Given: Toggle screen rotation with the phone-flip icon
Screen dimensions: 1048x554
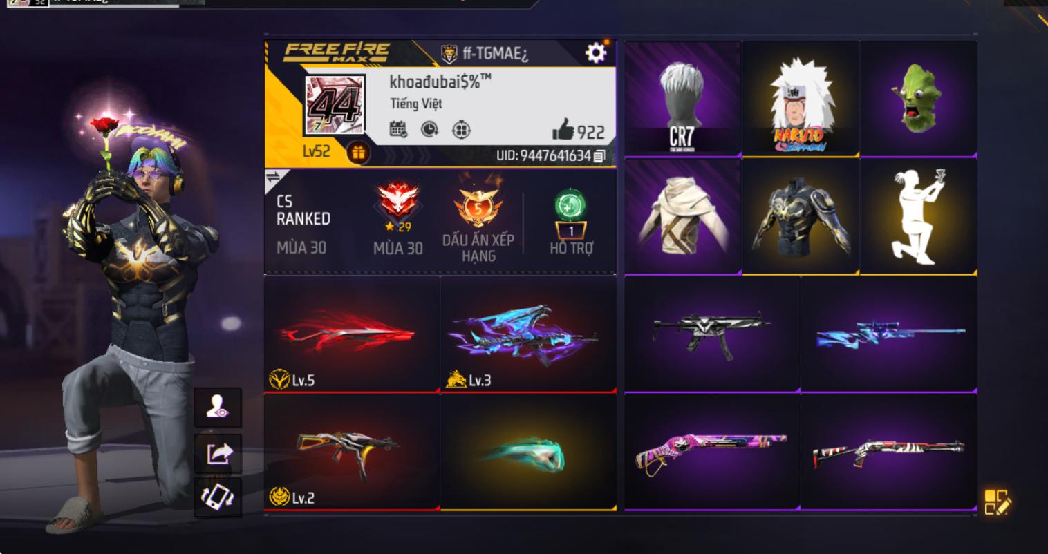Looking at the screenshot, I should (218, 497).
